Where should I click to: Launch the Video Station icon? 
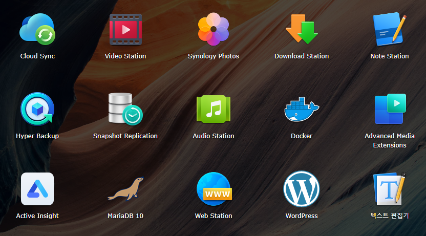(125, 29)
